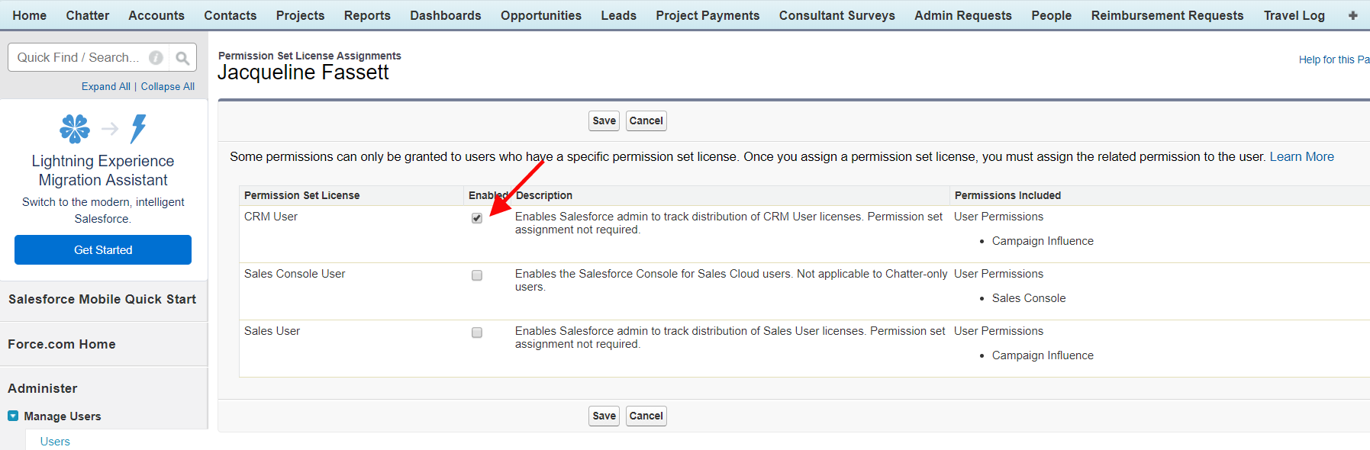Uncheck the CRM User enabled checkbox

click(x=477, y=218)
